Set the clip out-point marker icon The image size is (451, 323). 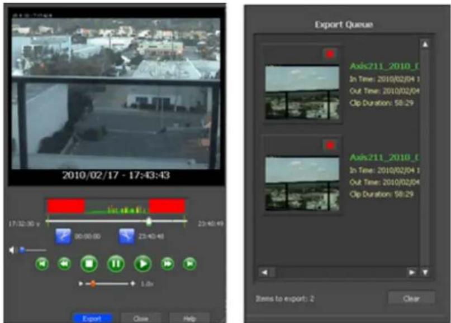[127, 237]
